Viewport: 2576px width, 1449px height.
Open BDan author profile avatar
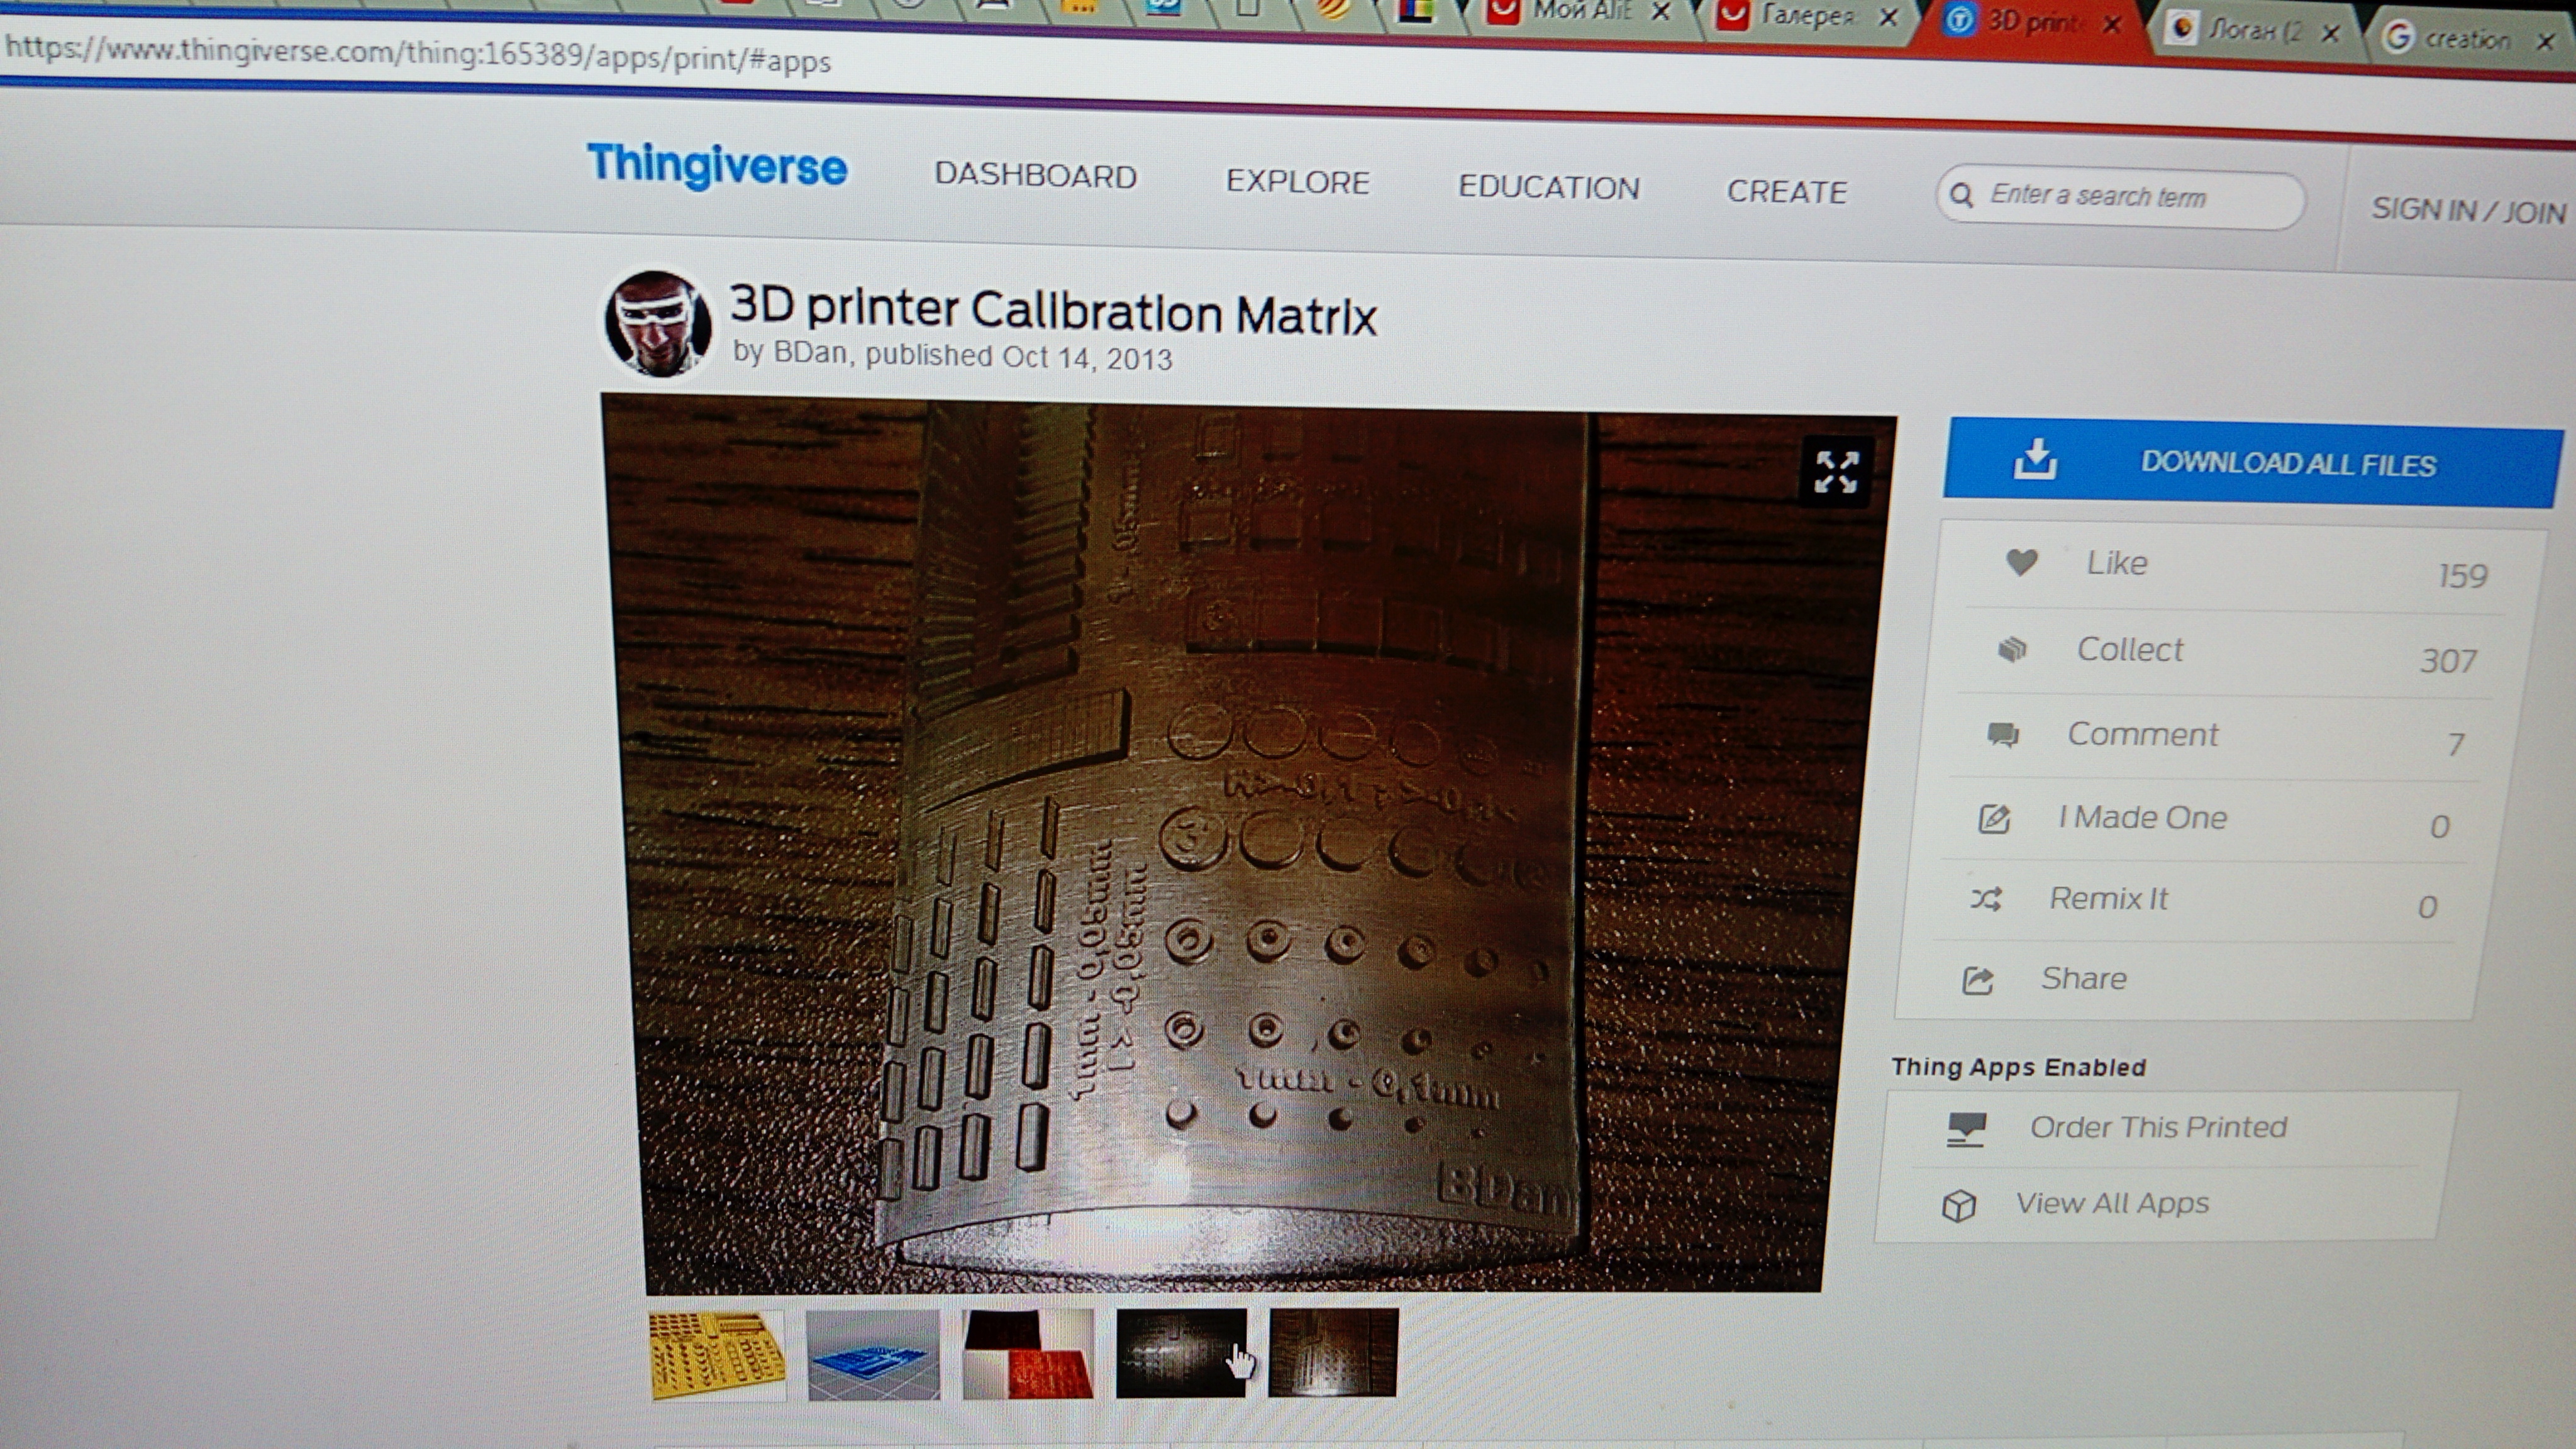(657, 324)
